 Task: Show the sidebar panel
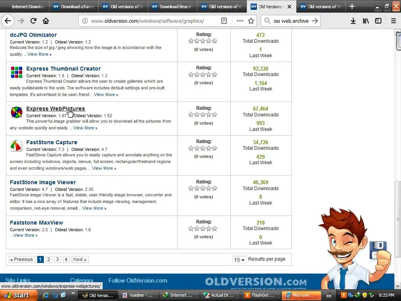coord(378,21)
